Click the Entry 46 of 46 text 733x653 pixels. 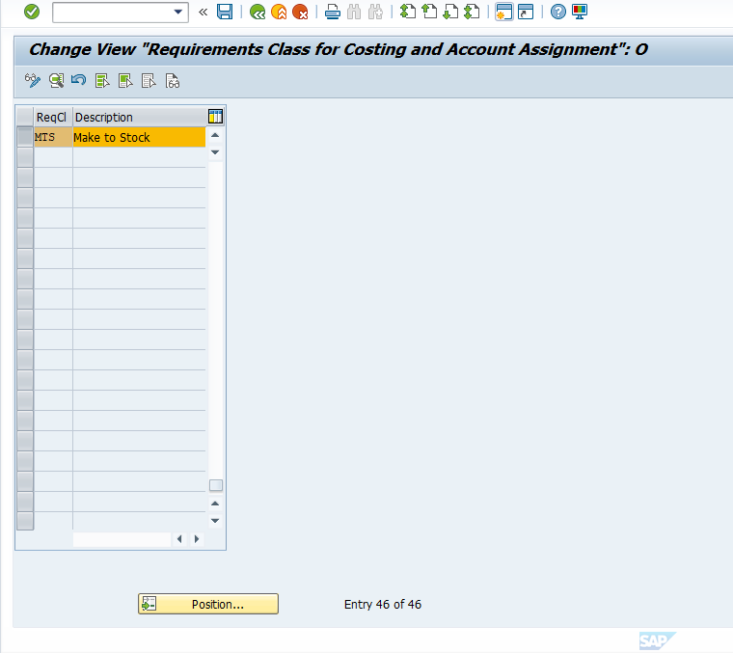(382, 605)
